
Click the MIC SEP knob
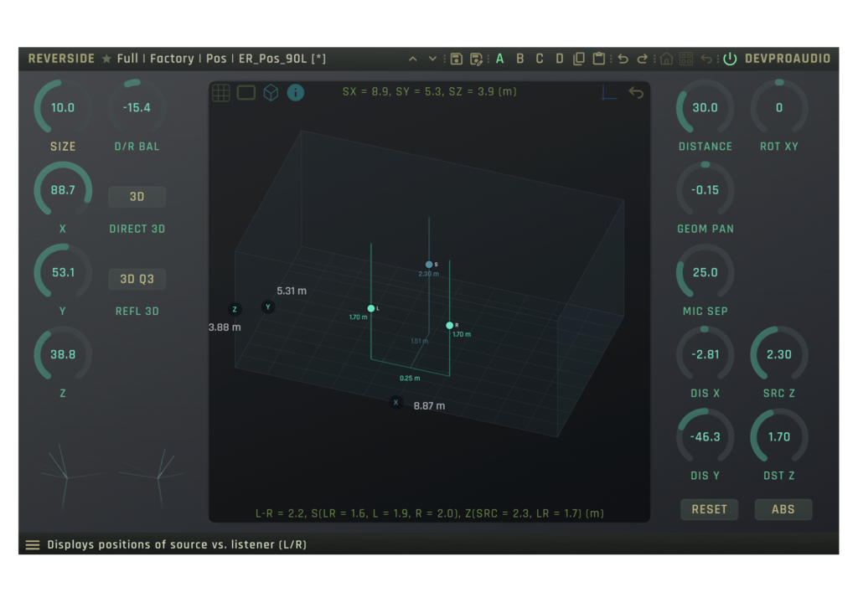[706, 272]
